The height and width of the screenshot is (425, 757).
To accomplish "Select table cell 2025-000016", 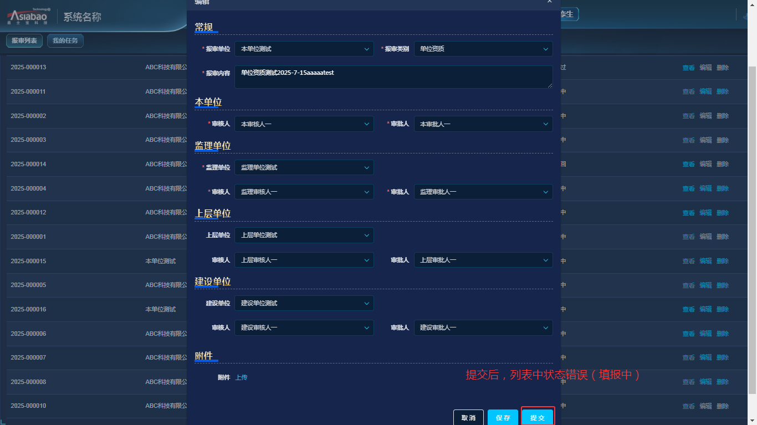I will [28, 309].
